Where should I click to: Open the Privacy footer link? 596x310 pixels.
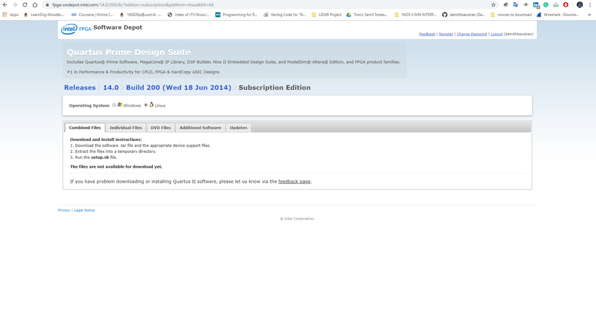pos(64,210)
